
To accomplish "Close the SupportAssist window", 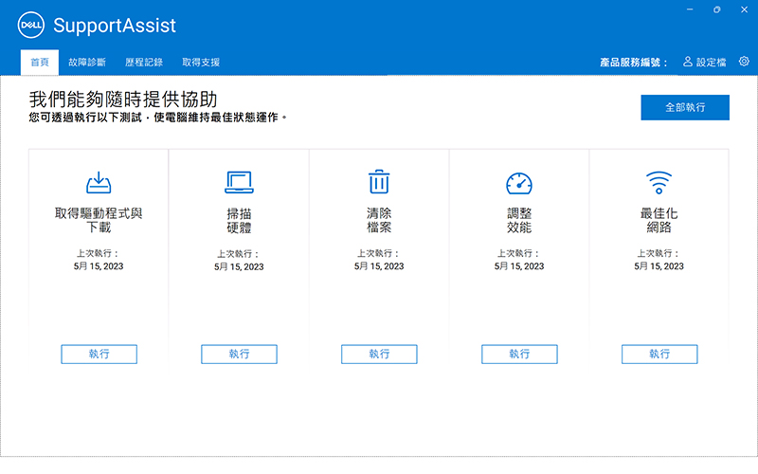I will [x=744, y=9].
